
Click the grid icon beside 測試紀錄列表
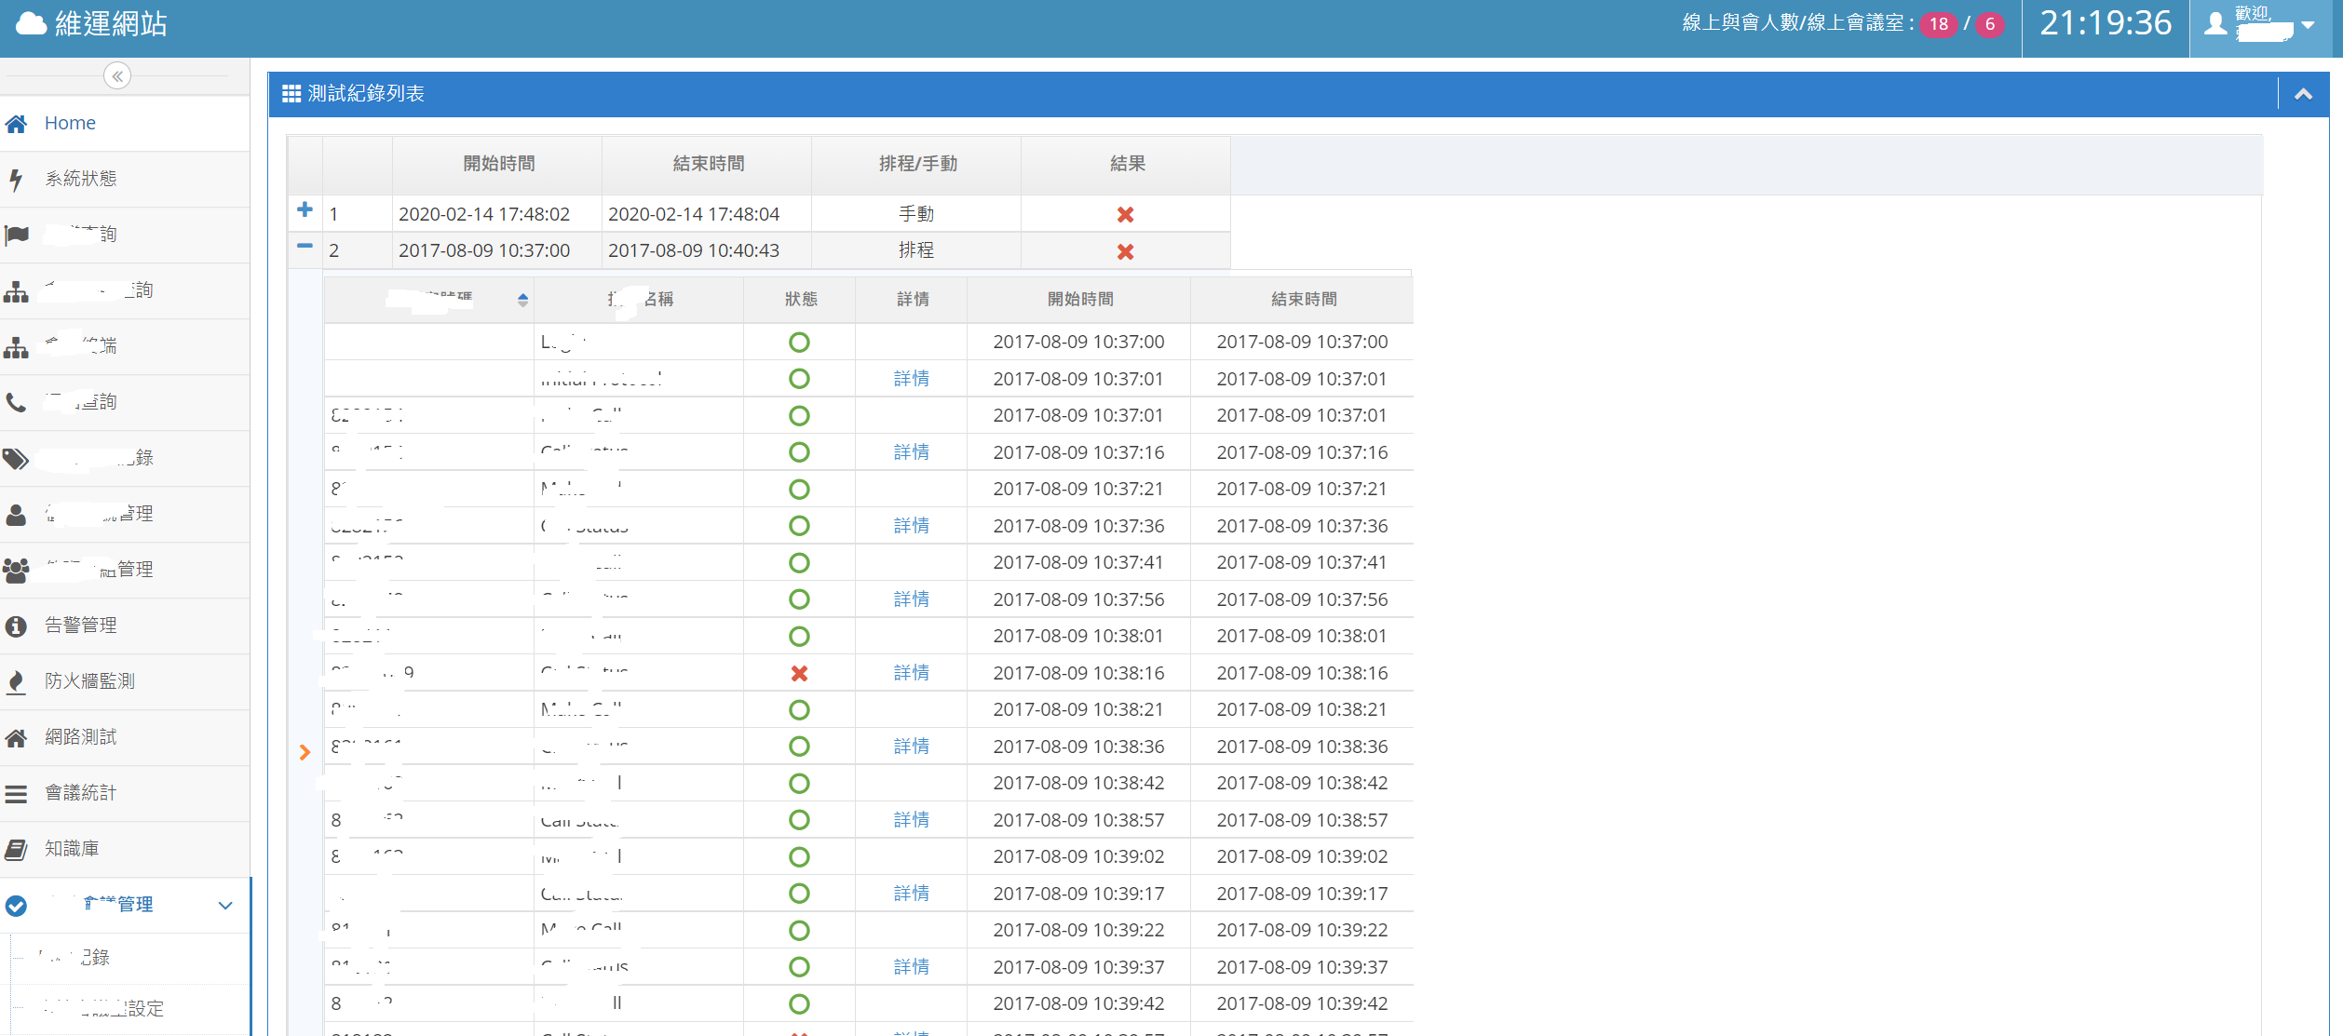pyautogui.click(x=291, y=94)
